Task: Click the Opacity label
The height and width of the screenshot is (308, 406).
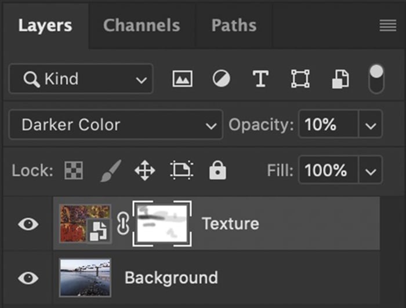Action: pyautogui.click(x=261, y=125)
